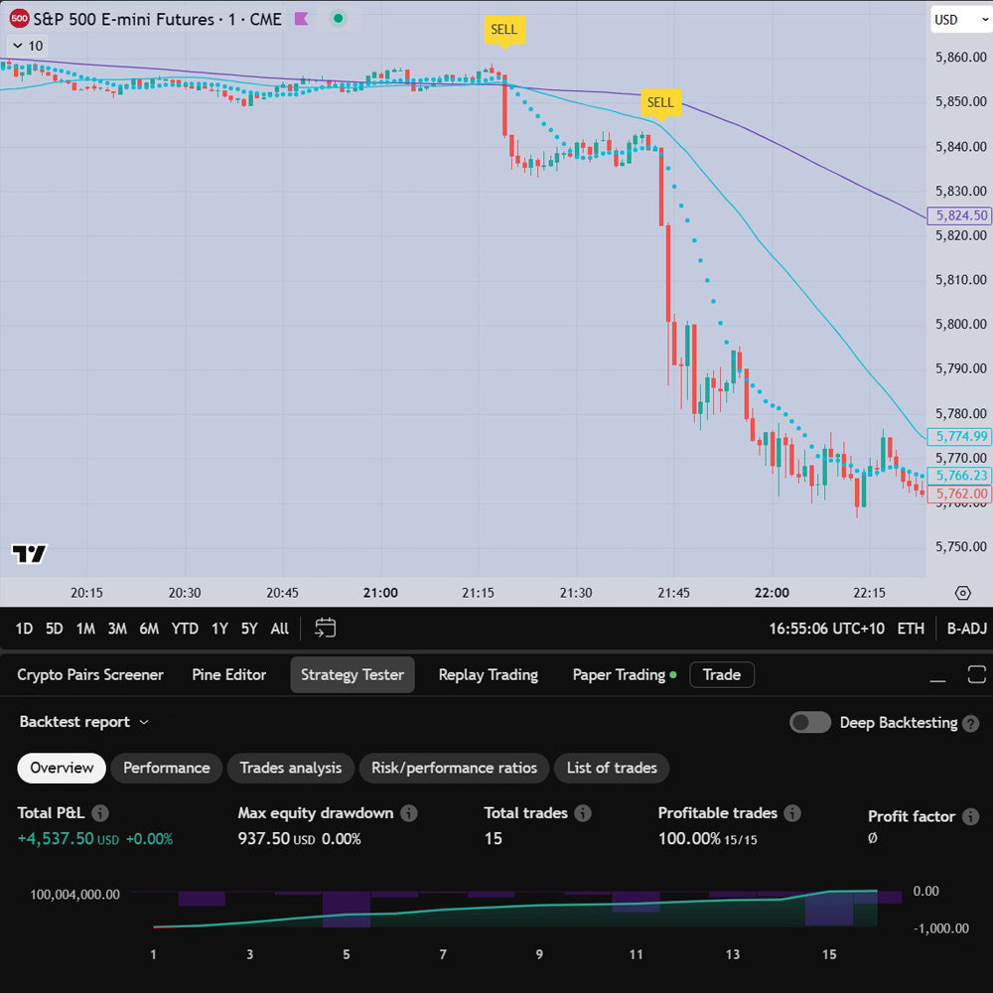Click the TradingView logo on chart
The width and height of the screenshot is (993, 993).
pyautogui.click(x=29, y=554)
